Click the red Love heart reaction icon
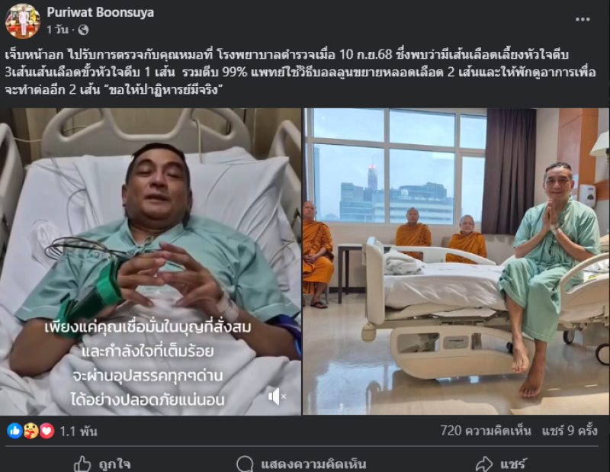 [47, 431]
